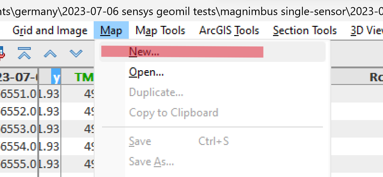The width and height of the screenshot is (383, 177).
Task: Open the 3D View menu
Action: tap(367, 30)
